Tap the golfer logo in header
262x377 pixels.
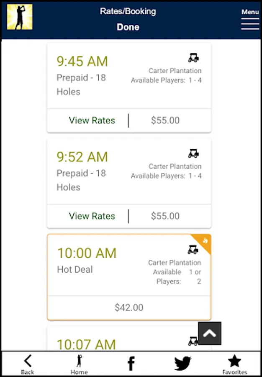[20, 17]
